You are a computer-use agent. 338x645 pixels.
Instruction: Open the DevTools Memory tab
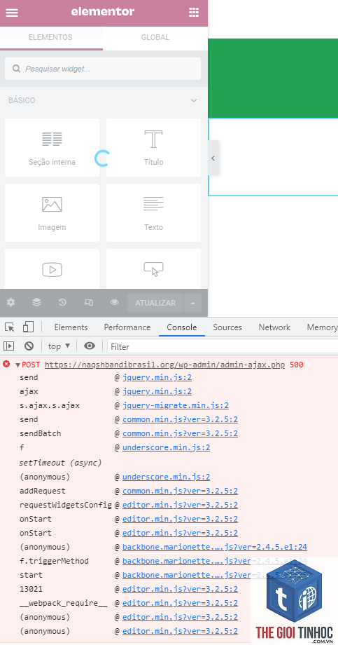[322, 327]
